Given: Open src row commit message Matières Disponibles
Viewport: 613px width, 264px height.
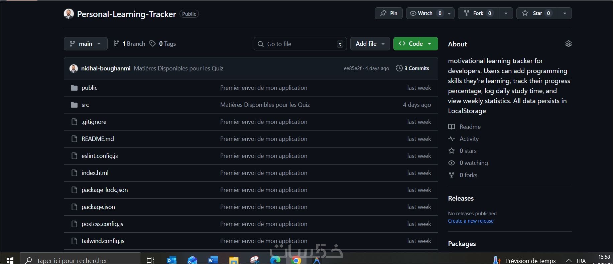Looking at the screenshot, I should pyautogui.click(x=265, y=105).
